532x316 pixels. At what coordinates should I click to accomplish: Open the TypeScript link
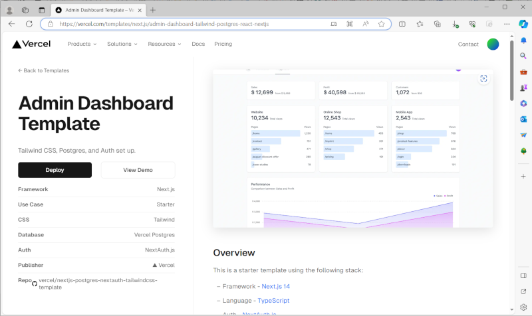(x=273, y=301)
